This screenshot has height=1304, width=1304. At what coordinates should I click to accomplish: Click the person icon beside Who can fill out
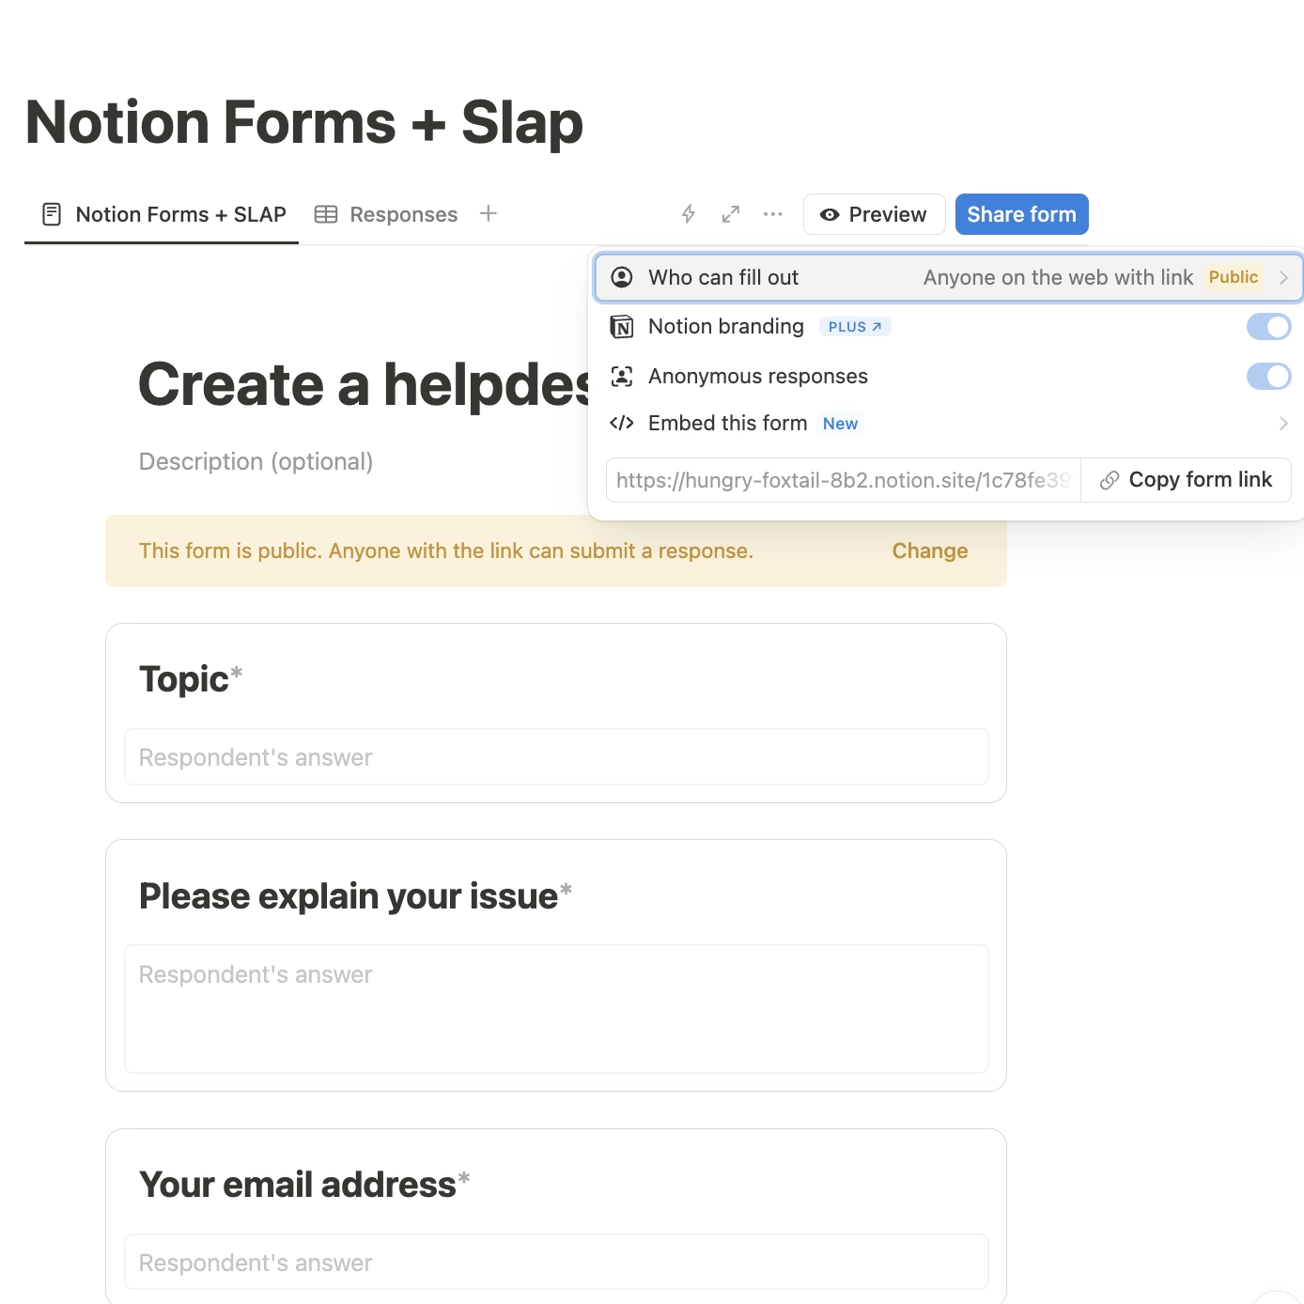[x=622, y=277]
